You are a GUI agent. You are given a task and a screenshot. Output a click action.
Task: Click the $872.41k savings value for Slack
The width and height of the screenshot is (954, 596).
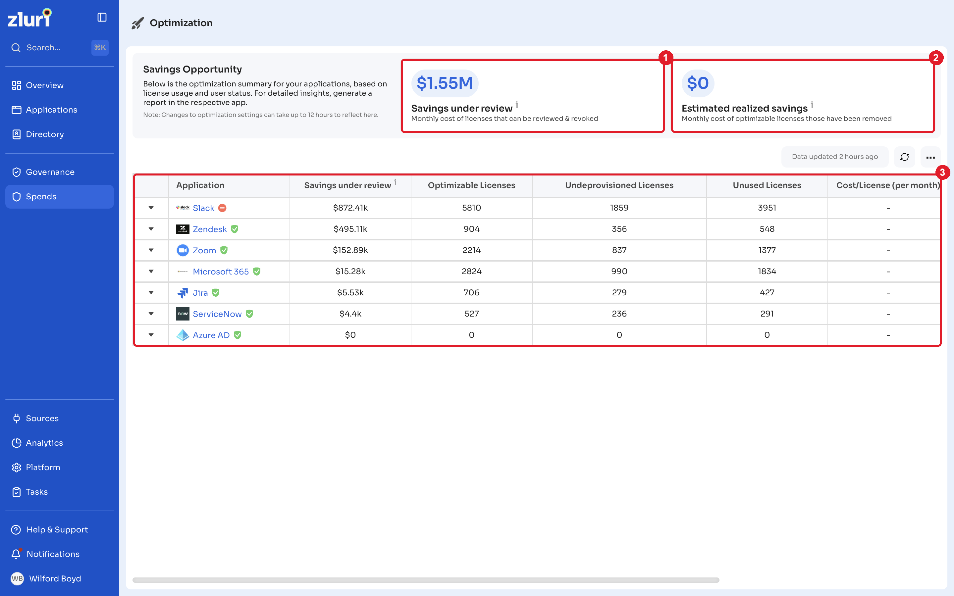[x=350, y=208]
